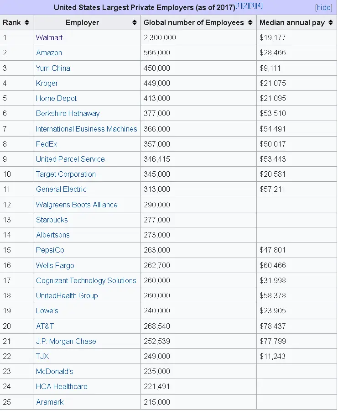The width and height of the screenshot is (338, 411).
Task: Open the Amazon article link
Action: coord(49,53)
